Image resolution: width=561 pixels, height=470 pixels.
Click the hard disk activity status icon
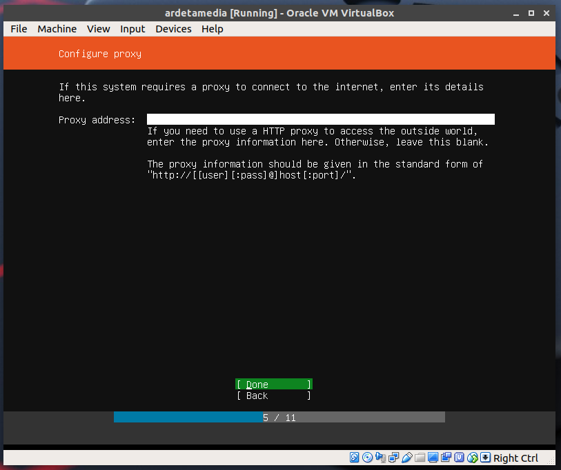click(355, 458)
